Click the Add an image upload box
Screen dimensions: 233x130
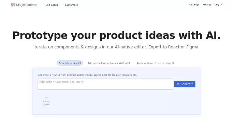coord(46,101)
